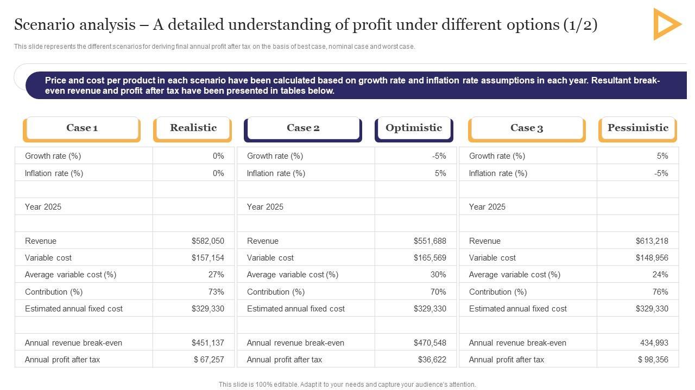
Task: Select the Realistic scenario label
Action: 193,128
